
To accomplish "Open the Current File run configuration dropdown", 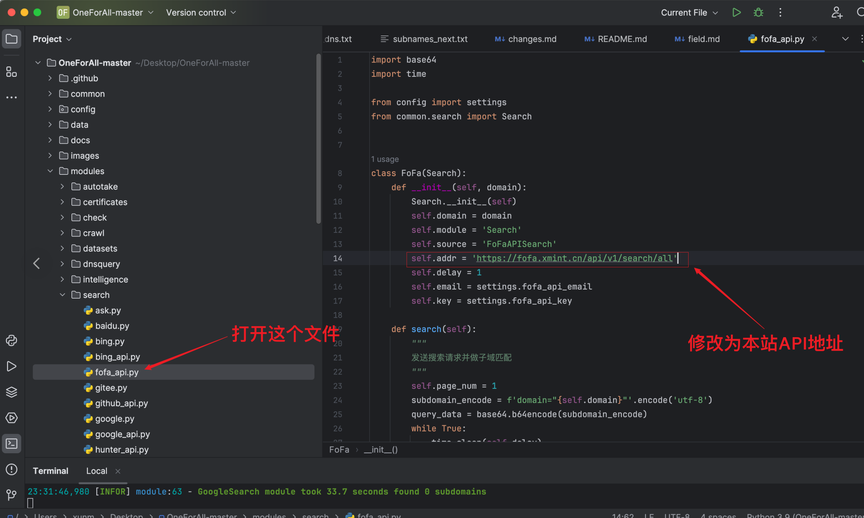I will pyautogui.click(x=689, y=12).
